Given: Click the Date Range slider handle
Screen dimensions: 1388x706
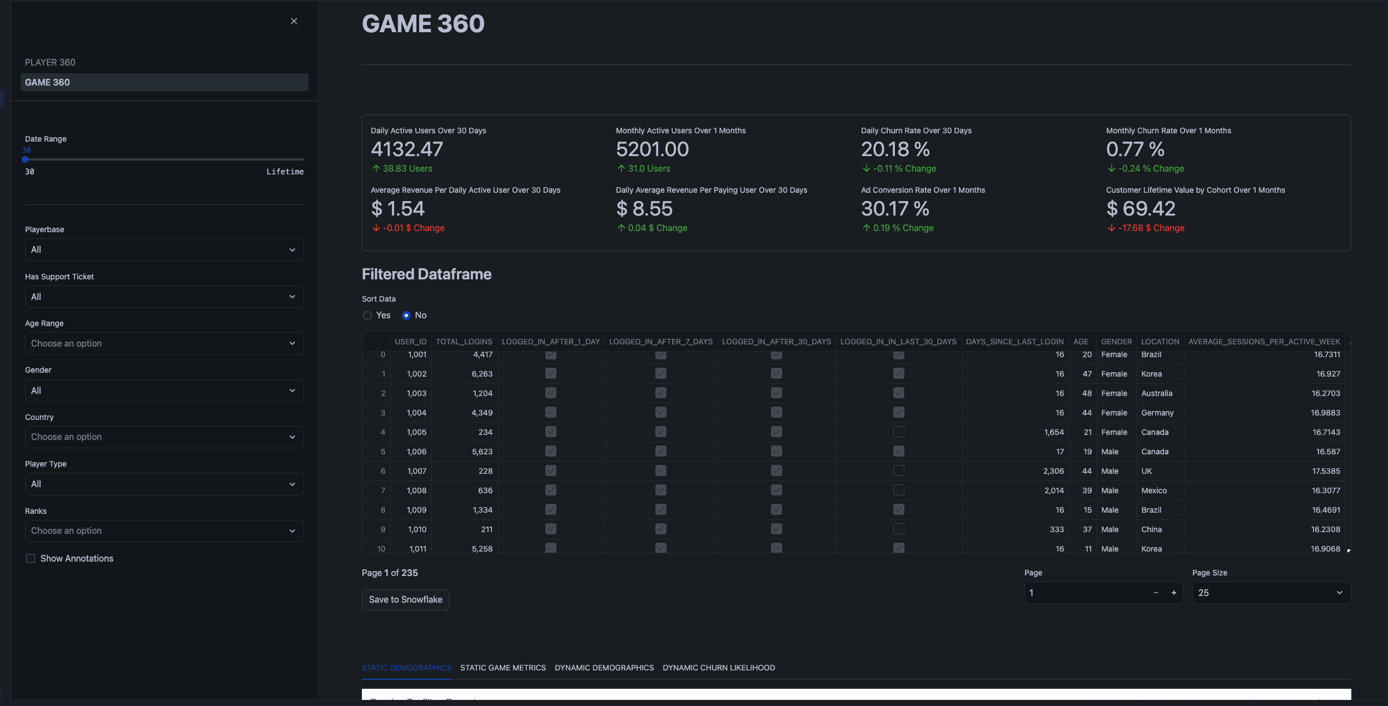Looking at the screenshot, I should [26, 159].
